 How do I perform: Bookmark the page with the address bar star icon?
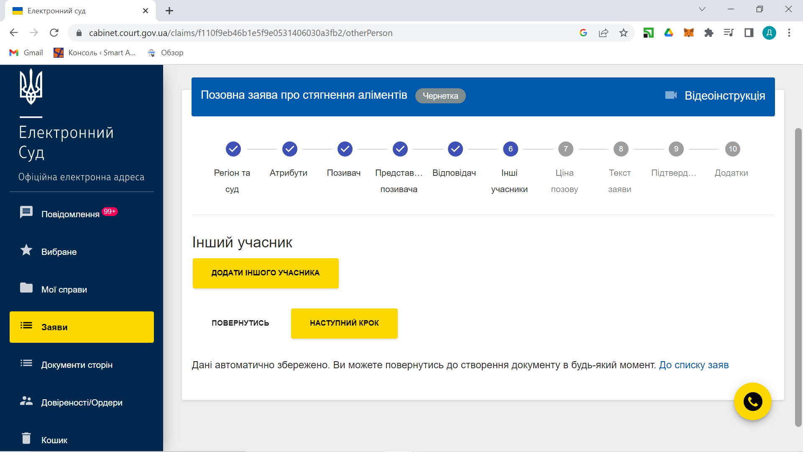(x=623, y=33)
